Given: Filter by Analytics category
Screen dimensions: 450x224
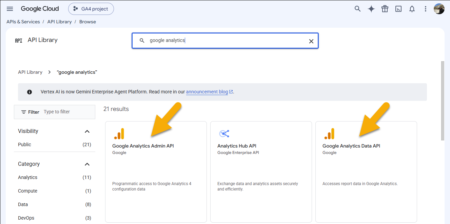Looking at the screenshot, I should point(55,177).
